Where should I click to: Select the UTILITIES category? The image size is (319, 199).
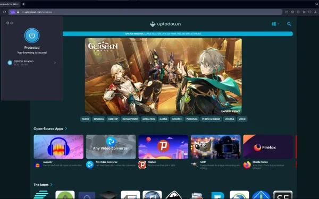230,119
